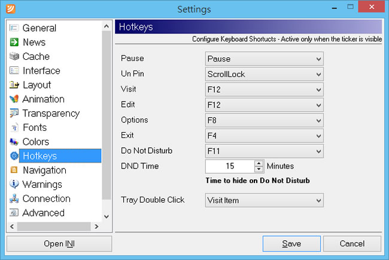
Task: Click the Open INI button
Action: point(59,244)
